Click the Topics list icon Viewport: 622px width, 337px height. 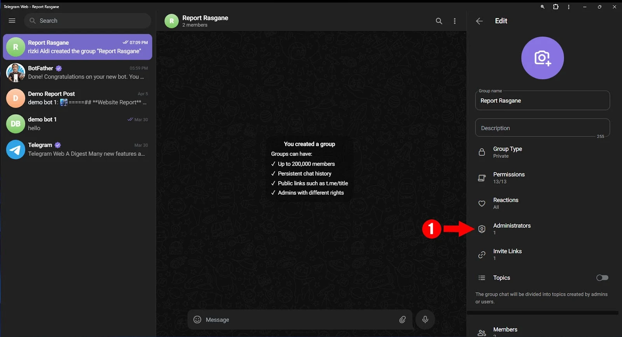(482, 278)
